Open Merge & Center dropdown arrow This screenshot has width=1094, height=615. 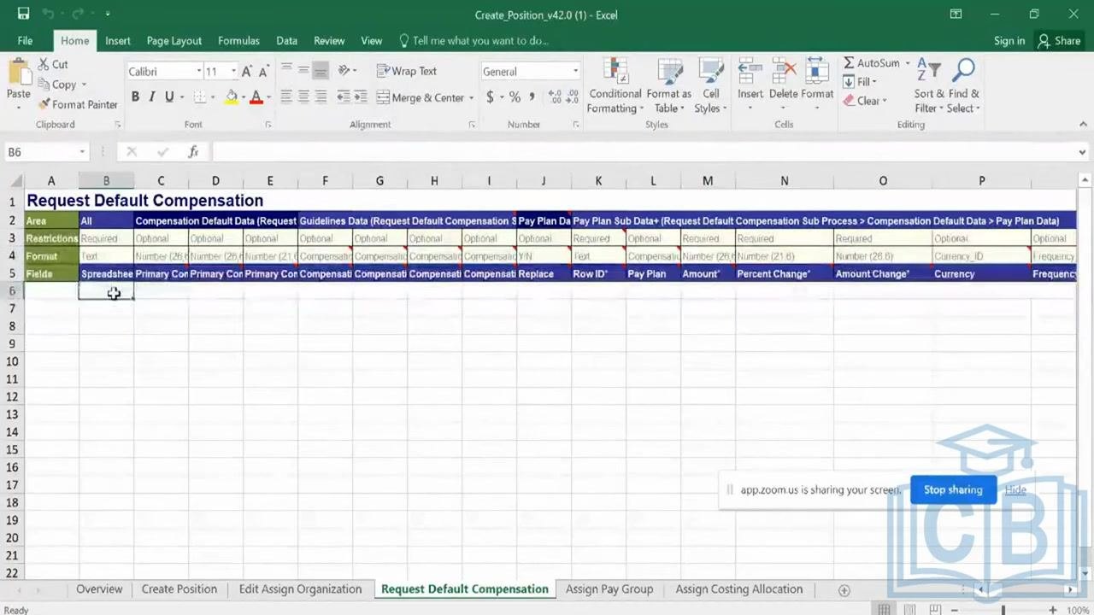pos(471,97)
